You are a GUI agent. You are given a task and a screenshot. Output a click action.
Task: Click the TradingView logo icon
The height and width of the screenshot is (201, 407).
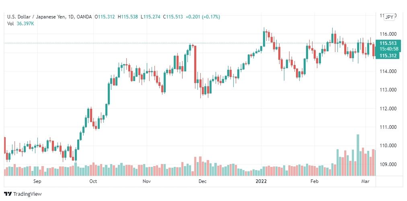click(8, 194)
